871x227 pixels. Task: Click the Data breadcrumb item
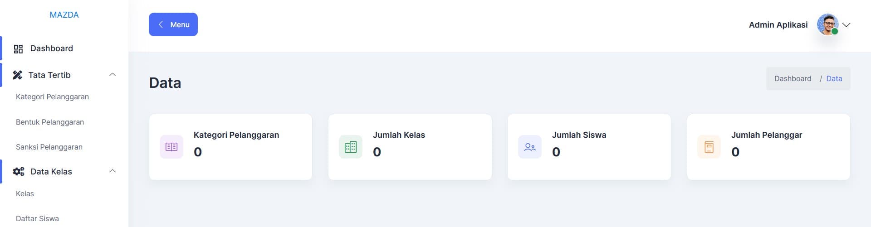(x=834, y=79)
